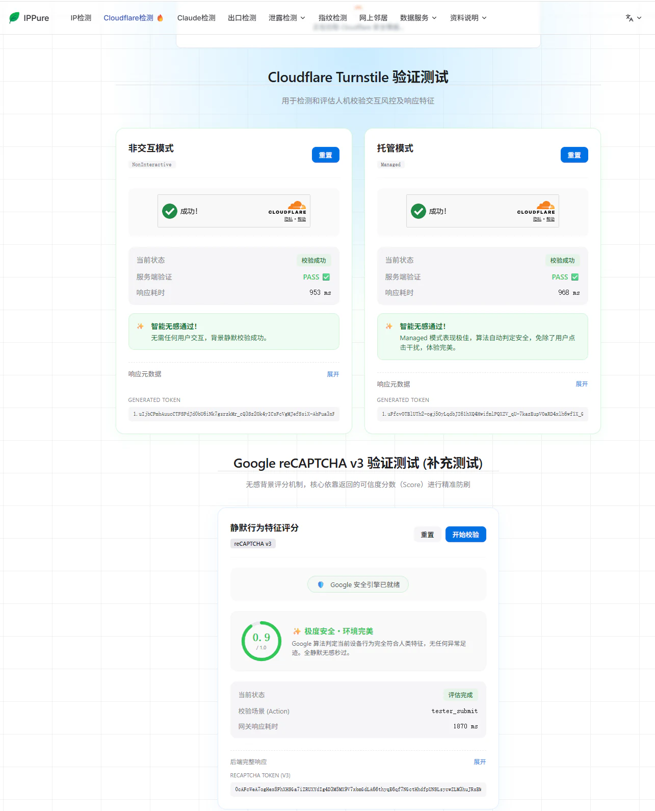Click sparkle icon in 托管模式 智能无感通过 banner

coord(389,326)
